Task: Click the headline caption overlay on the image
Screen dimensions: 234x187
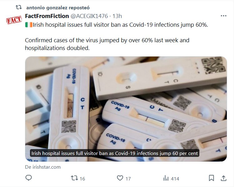Action: pyautogui.click(x=115, y=153)
